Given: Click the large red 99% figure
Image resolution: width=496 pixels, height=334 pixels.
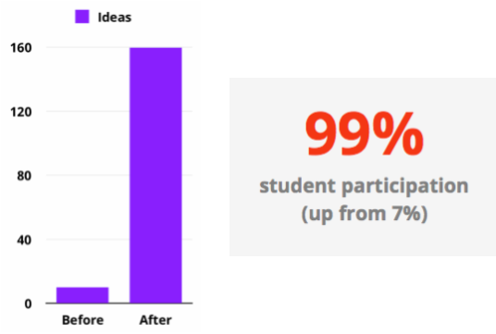Looking at the screenshot, I should coord(364,134).
